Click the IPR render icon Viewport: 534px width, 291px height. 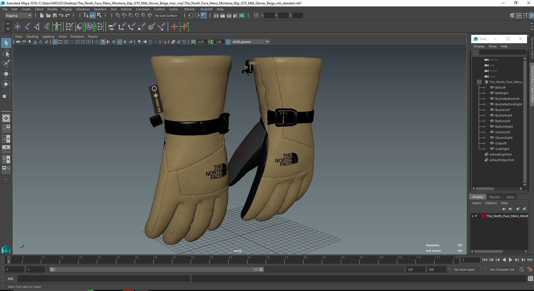pyautogui.click(x=229, y=16)
